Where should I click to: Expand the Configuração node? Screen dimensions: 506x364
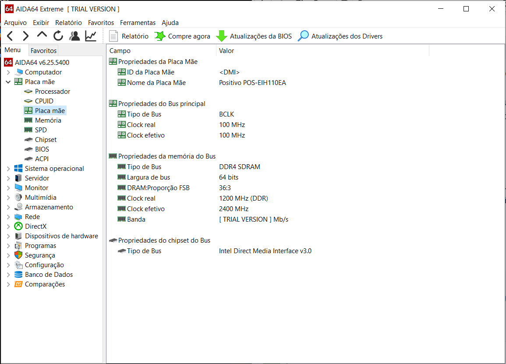pyautogui.click(x=8, y=265)
